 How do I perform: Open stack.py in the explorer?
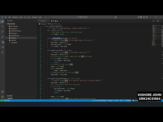coord(13,40)
